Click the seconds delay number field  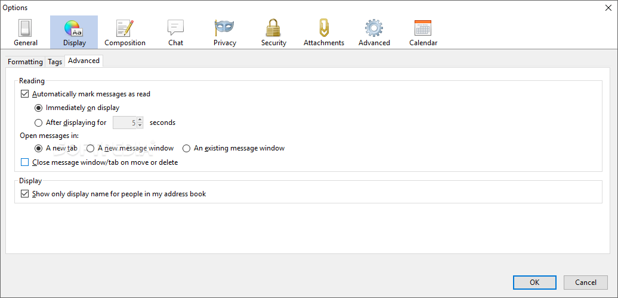click(125, 123)
